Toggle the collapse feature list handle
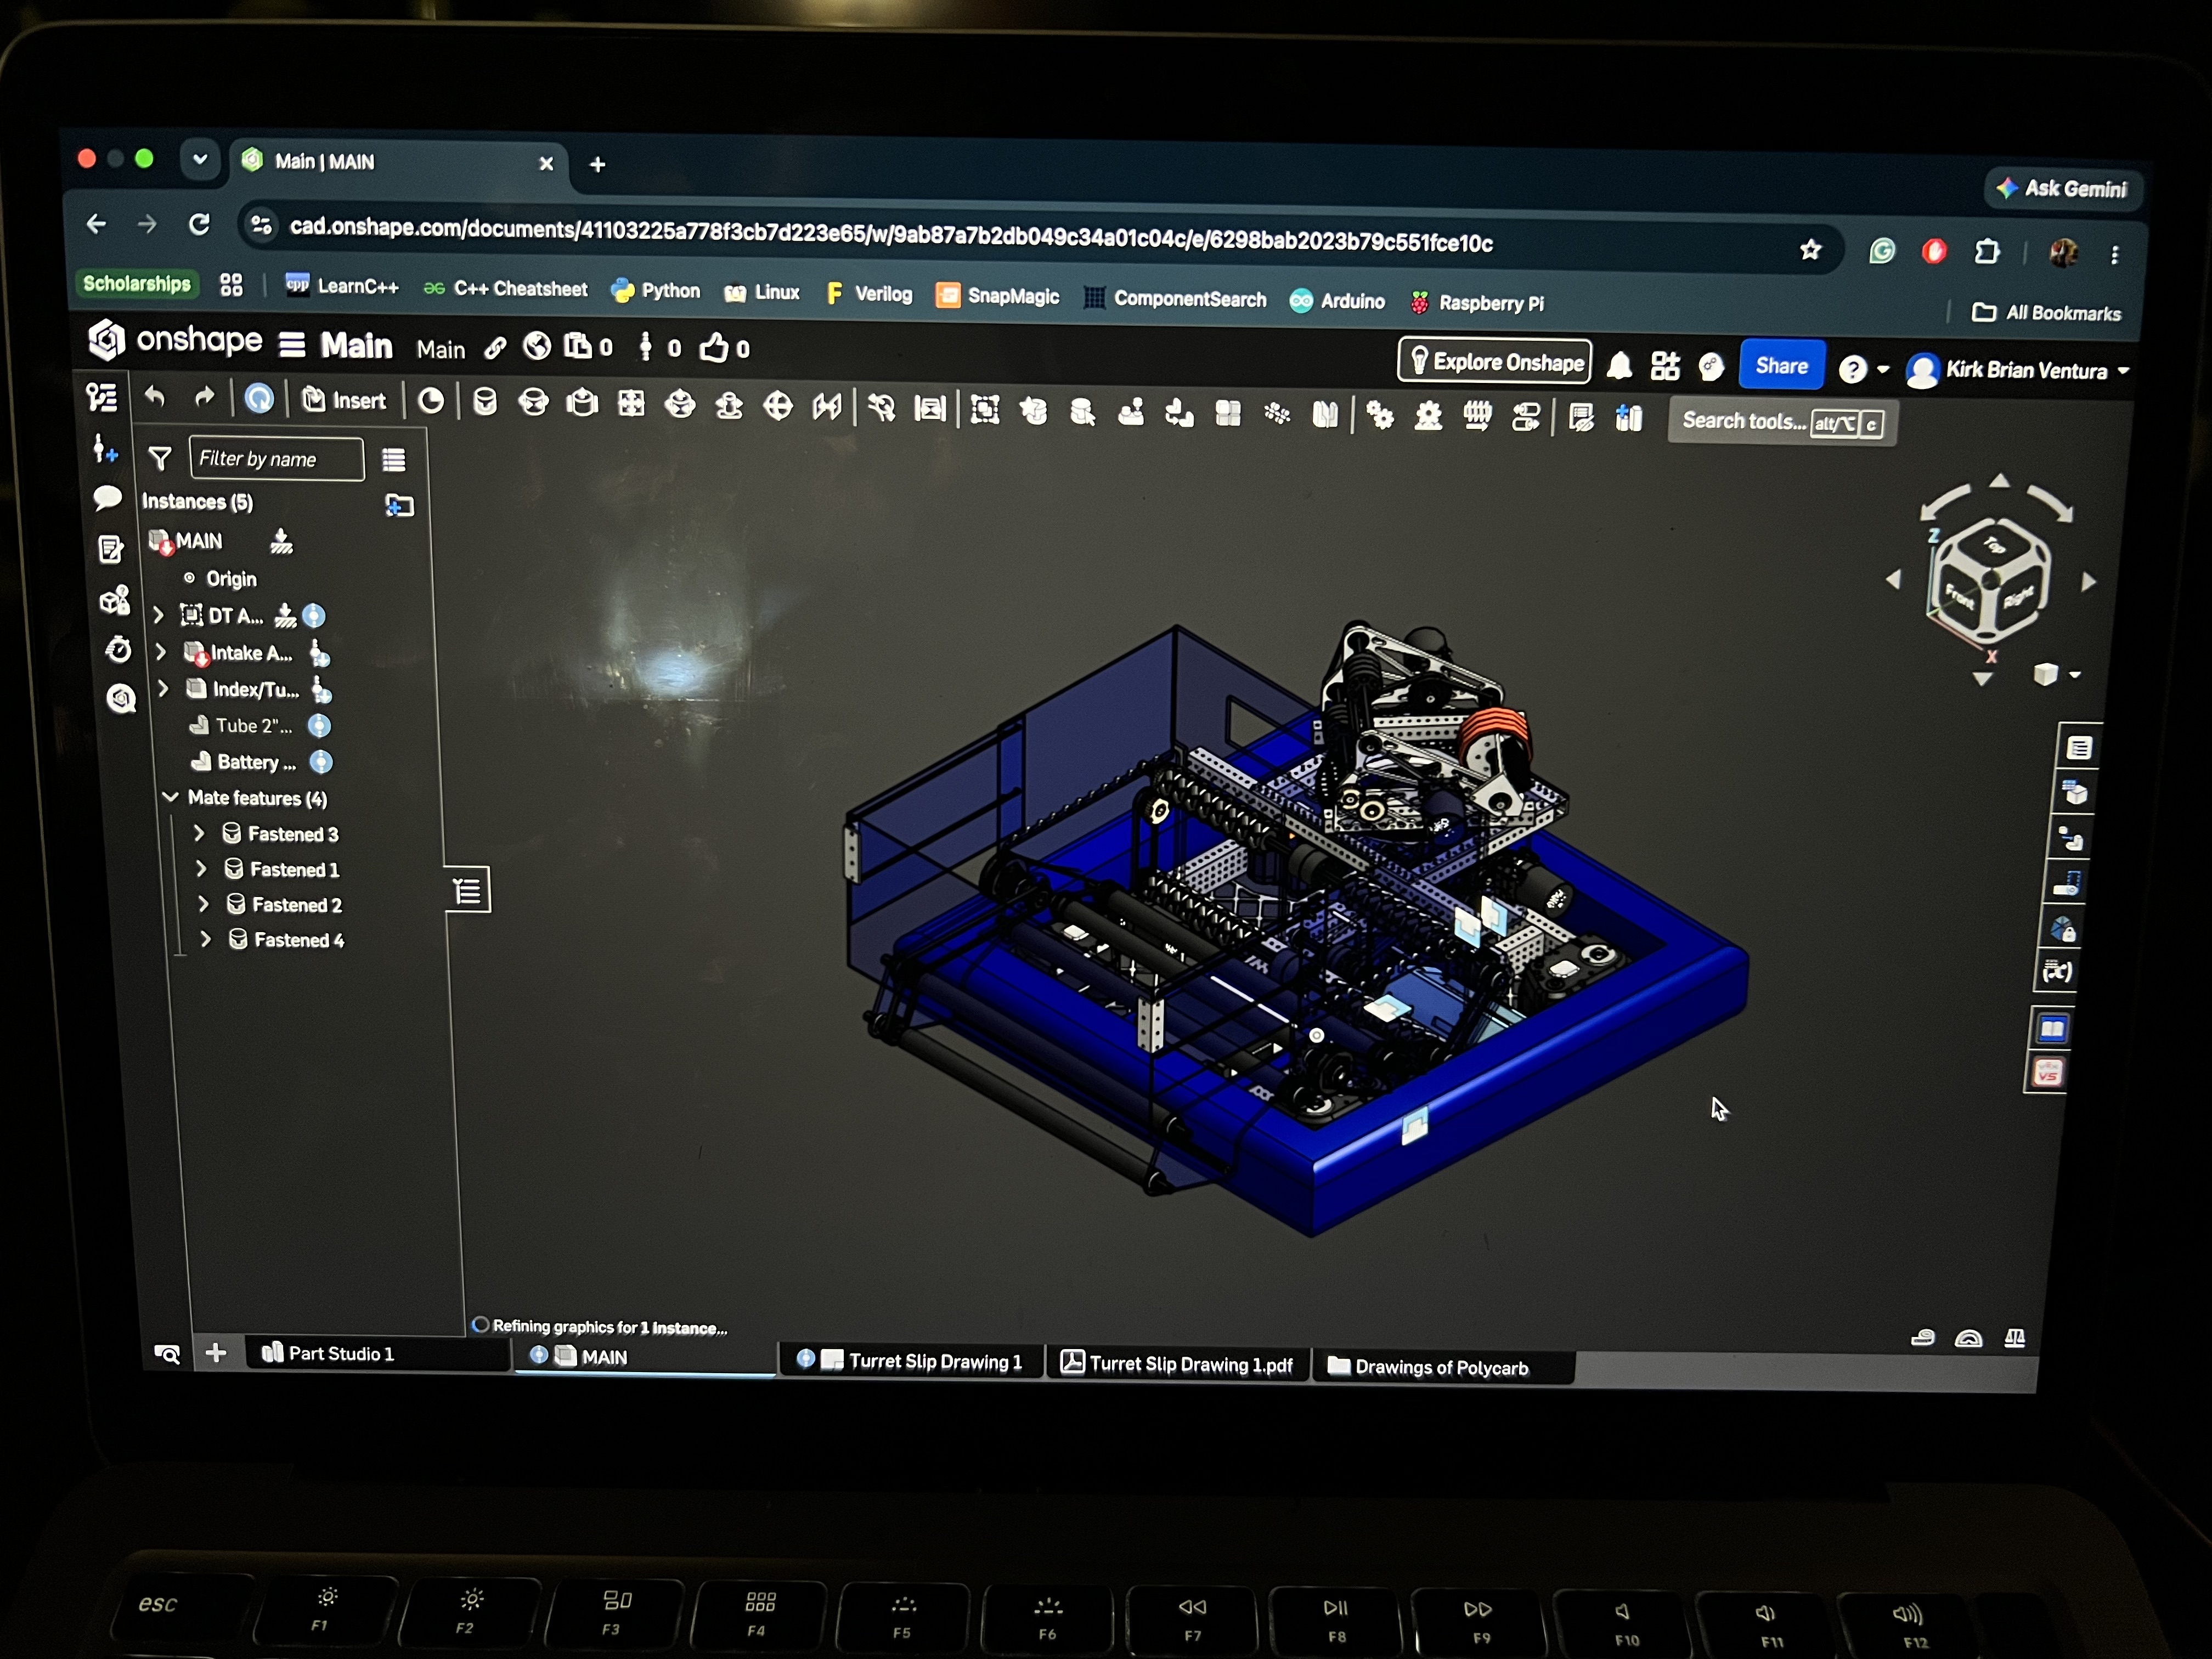This screenshot has height=1659, width=2212. pos(468,889)
